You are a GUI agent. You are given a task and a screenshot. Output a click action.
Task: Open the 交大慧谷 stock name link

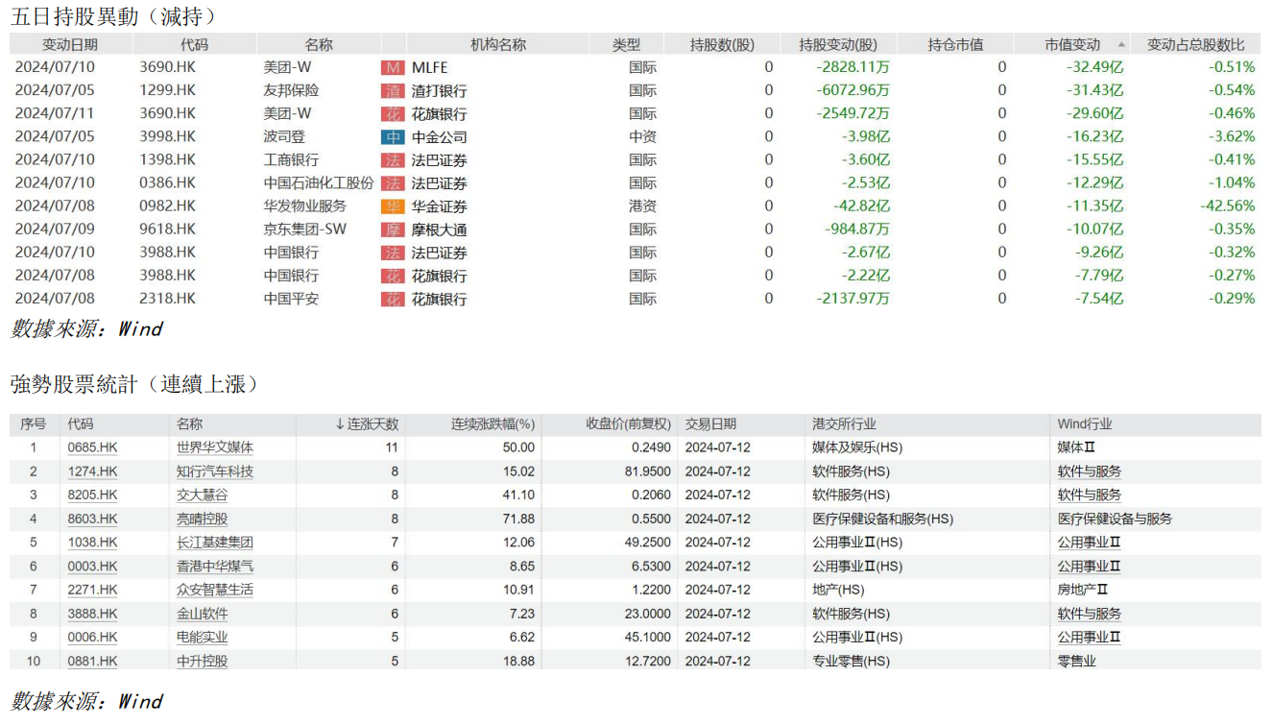[x=203, y=495]
